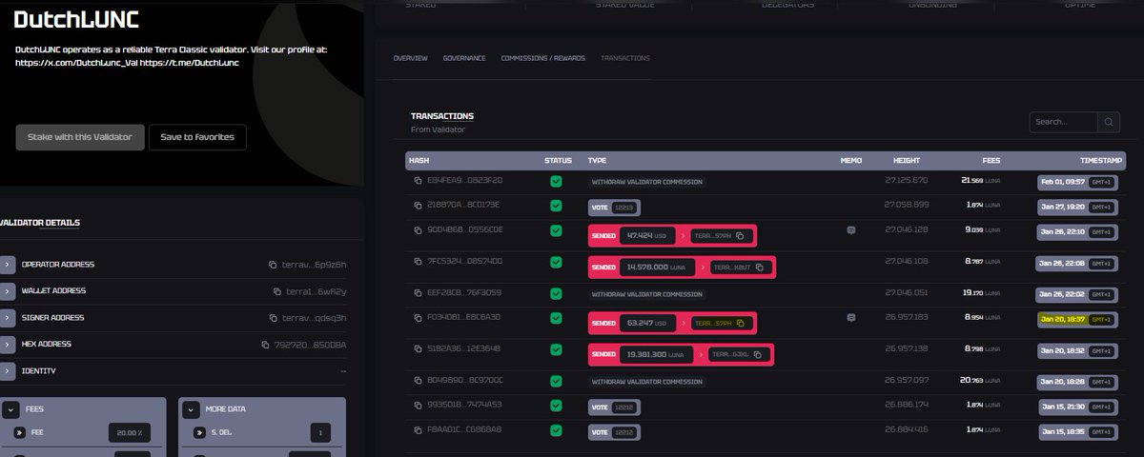Open memo icon at height 26.957.183

pos(851,317)
